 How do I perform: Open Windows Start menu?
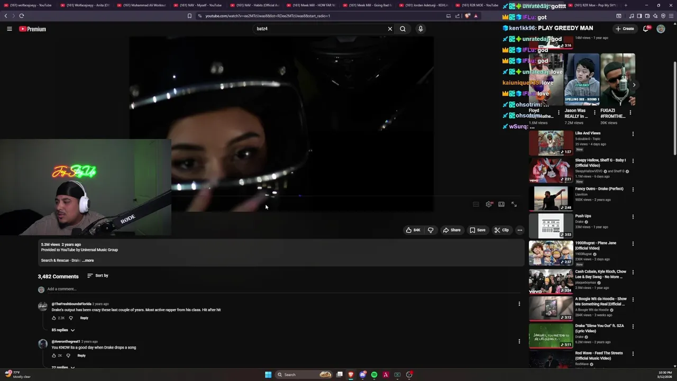(268, 375)
